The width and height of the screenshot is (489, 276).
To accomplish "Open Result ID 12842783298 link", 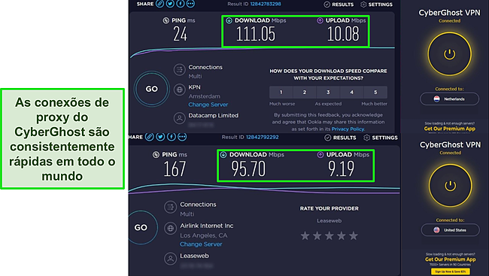I will 266,4.
